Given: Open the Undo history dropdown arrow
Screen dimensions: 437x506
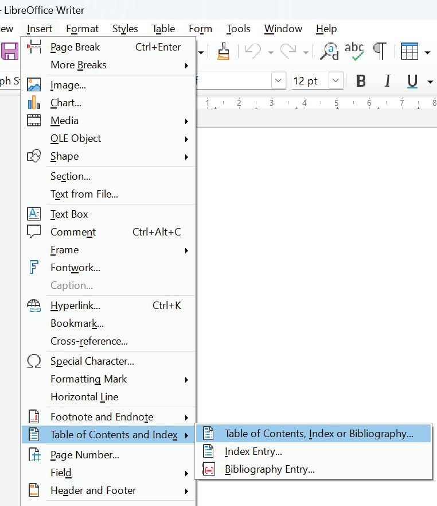Looking at the screenshot, I should pos(271,52).
